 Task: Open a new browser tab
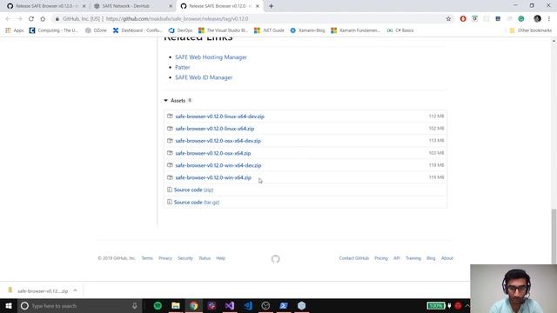pos(271,6)
